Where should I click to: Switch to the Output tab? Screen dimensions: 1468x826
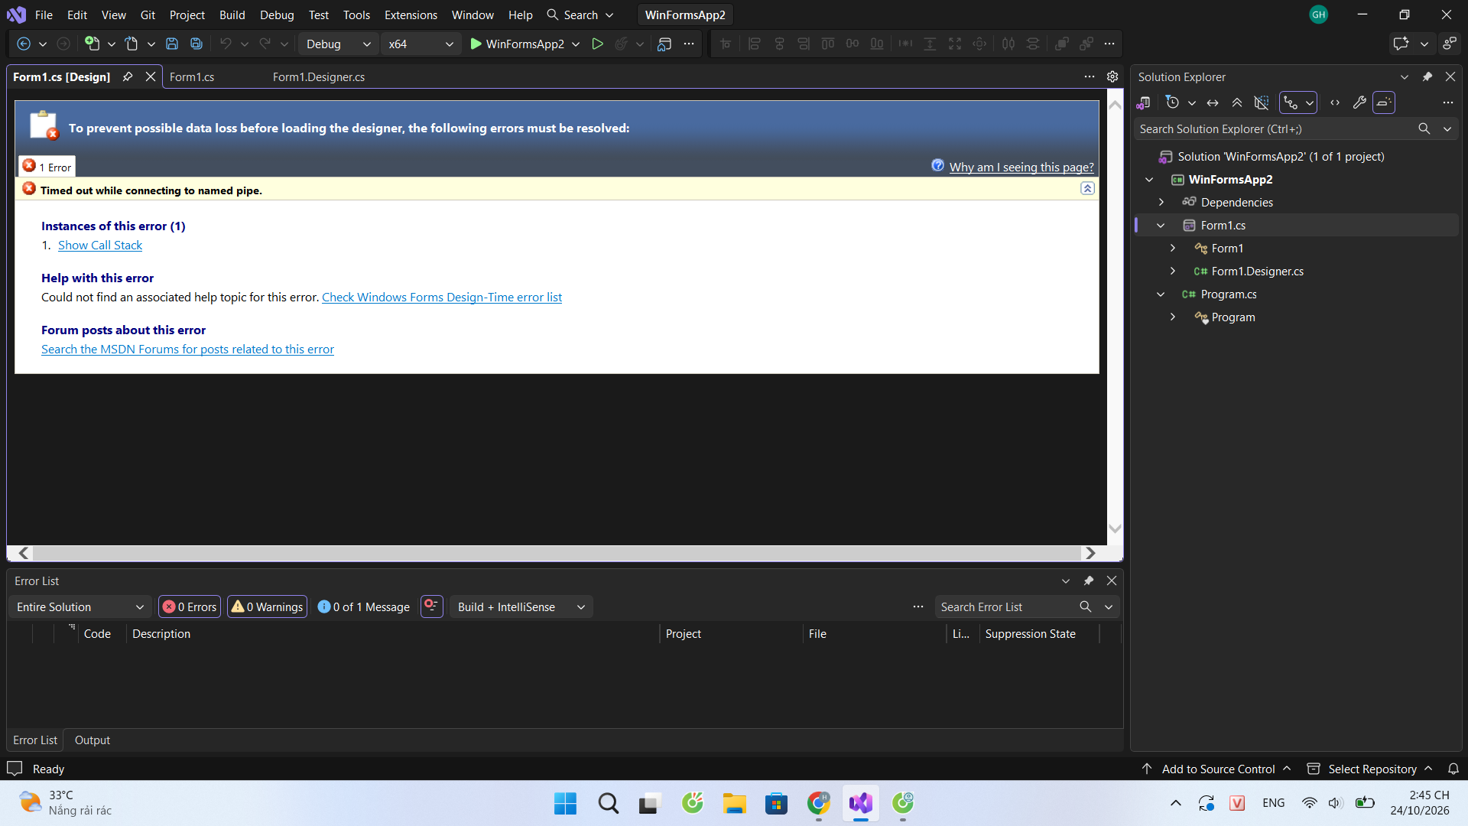point(93,740)
